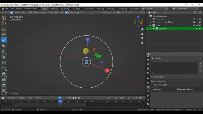Disable rendering of Cylinder object
203x114 pixels.
[x=200, y=28]
